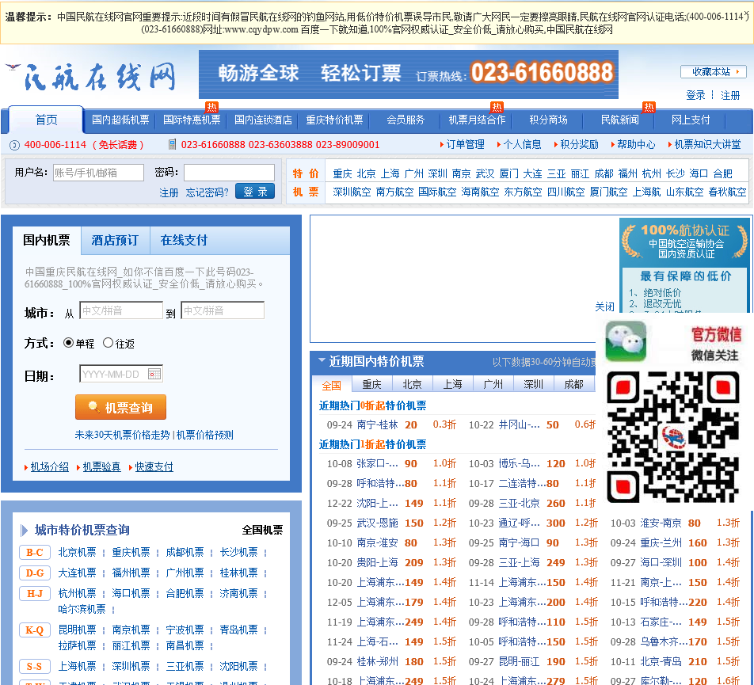Switch to 酒店预订 tab
This screenshot has width=754, height=685.
pos(115,240)
